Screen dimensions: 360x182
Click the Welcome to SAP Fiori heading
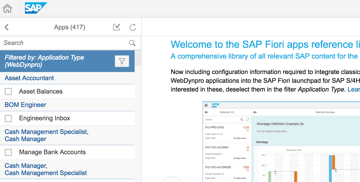[x=265, y=44]
